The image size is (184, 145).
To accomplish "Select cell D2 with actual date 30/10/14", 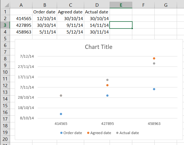I will 97,18.
